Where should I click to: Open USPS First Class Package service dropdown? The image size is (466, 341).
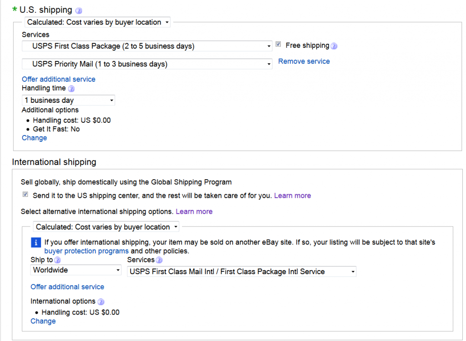pyautogui.click(x=147, y=46)
